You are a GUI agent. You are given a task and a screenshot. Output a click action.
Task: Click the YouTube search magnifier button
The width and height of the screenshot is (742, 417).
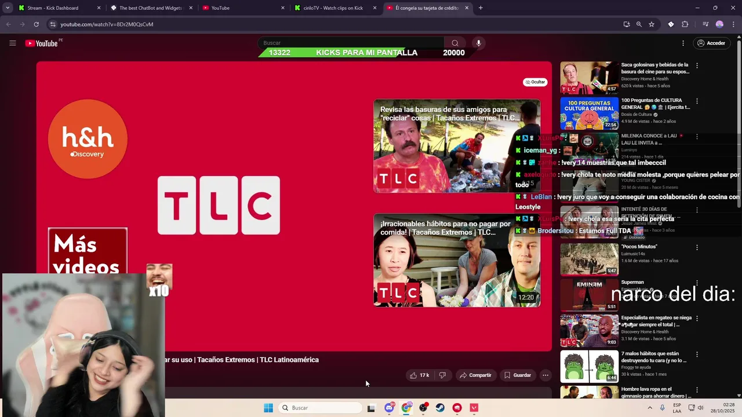[x=455, y=43]
